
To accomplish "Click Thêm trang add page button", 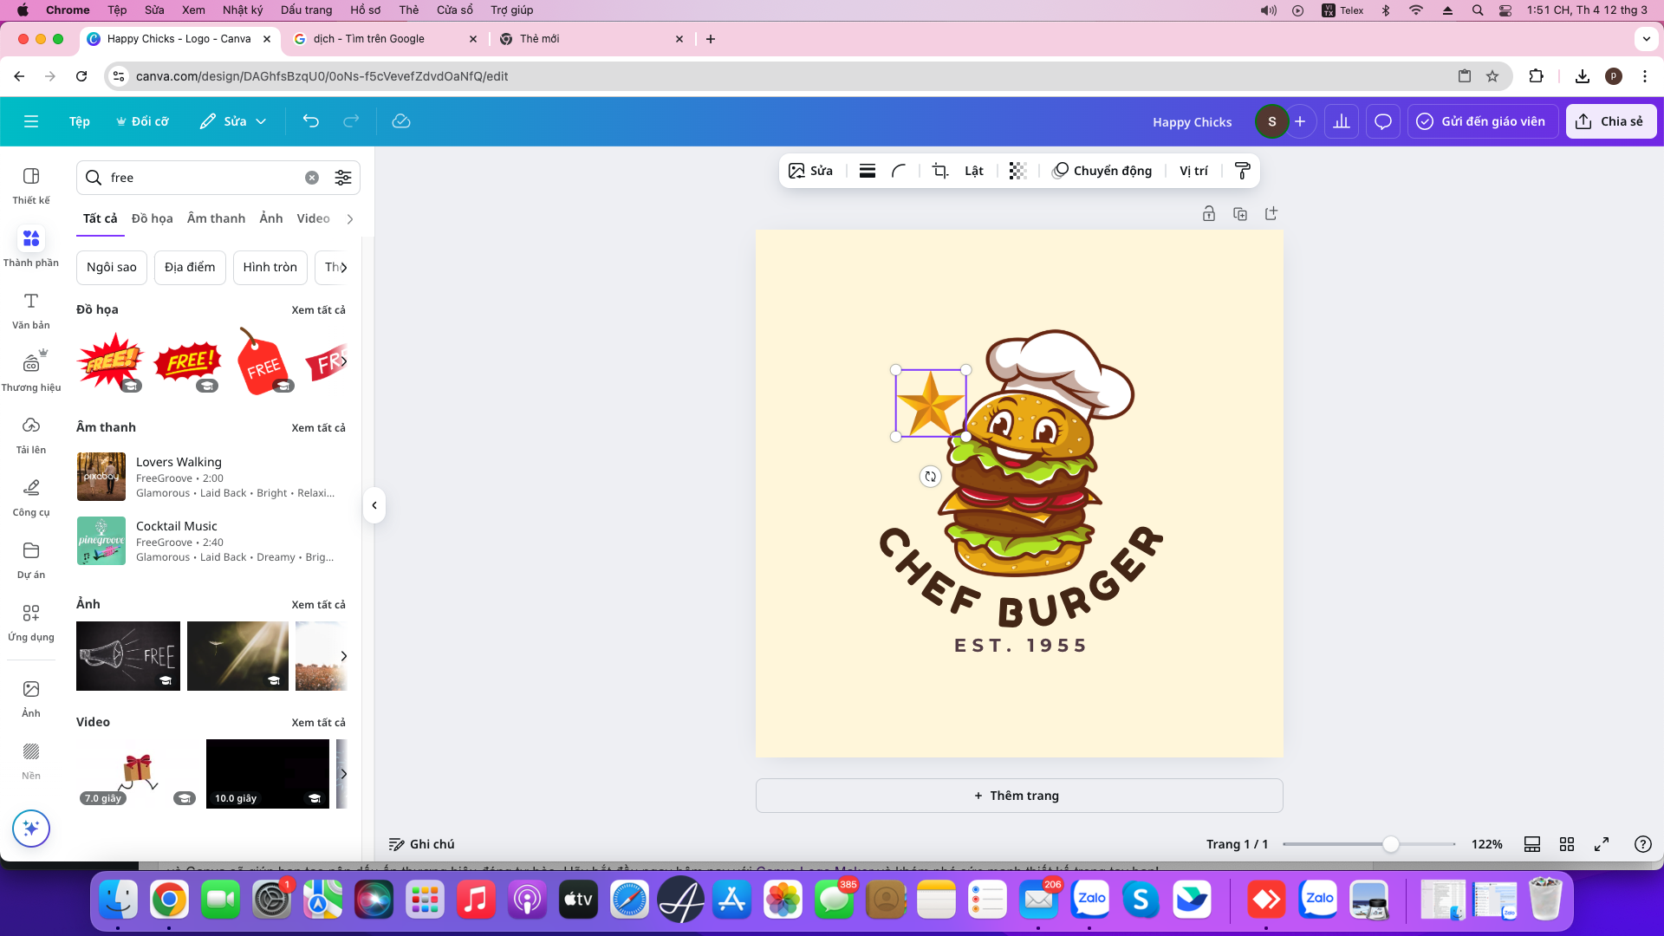I will coord(1018,796).
